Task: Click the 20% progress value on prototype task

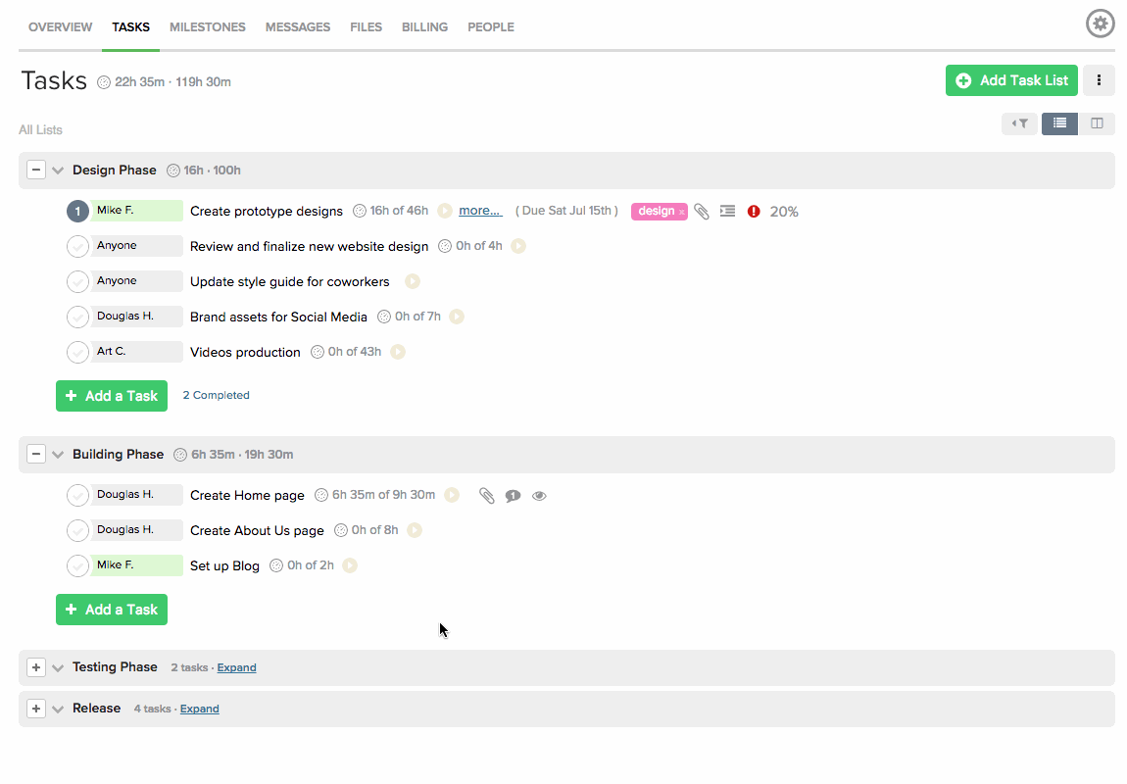Action: [x=786, y=211]
